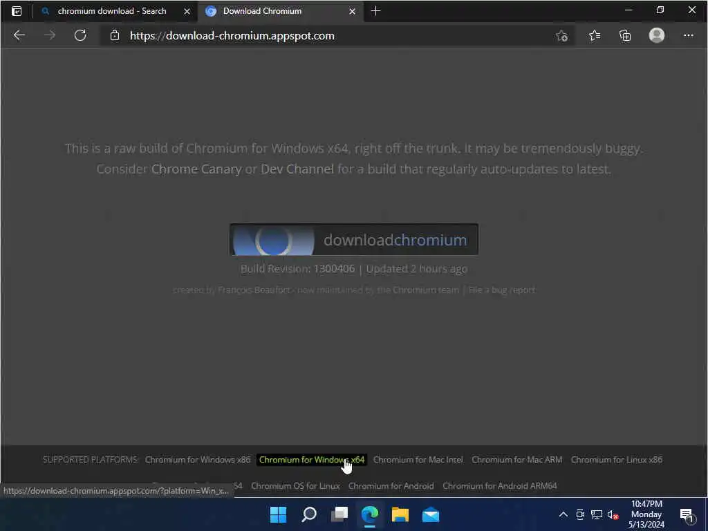This screenshot has width=708, height=531.
Task: Open taskbar Search magnifier
Action: [309, 514]
